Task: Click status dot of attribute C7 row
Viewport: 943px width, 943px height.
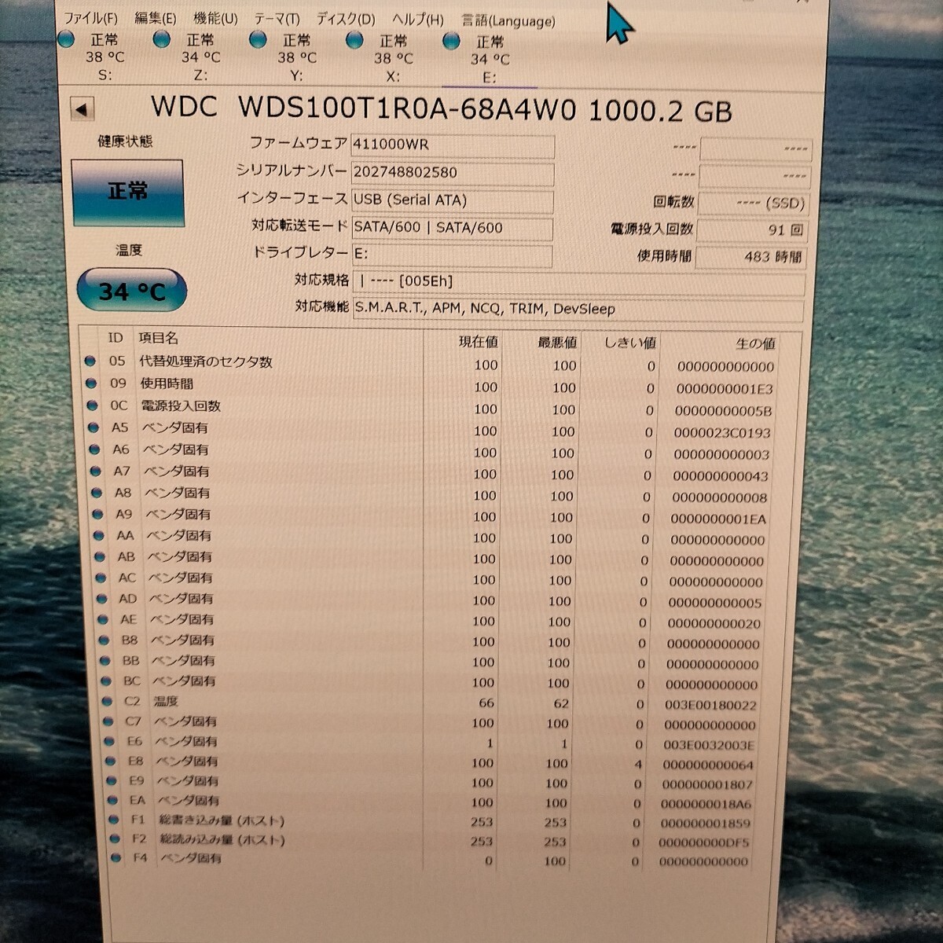Action: pos(108,721)
